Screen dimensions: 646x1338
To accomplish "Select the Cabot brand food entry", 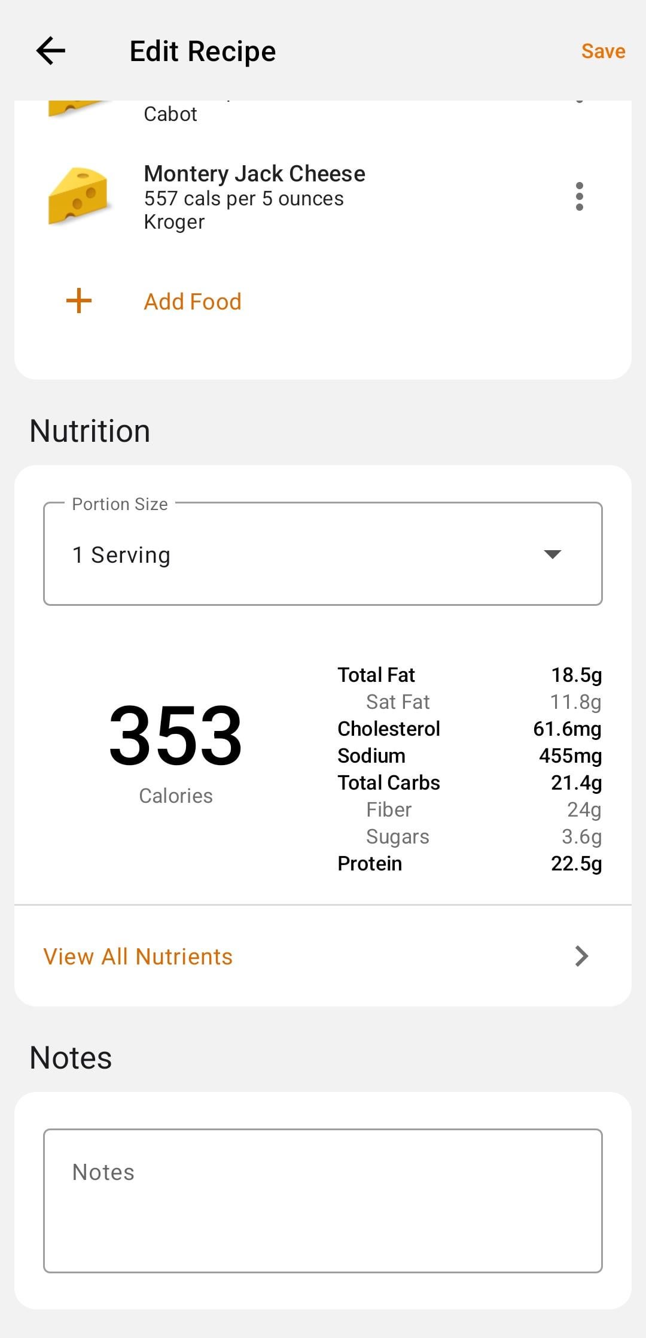I will pos(170,114).
